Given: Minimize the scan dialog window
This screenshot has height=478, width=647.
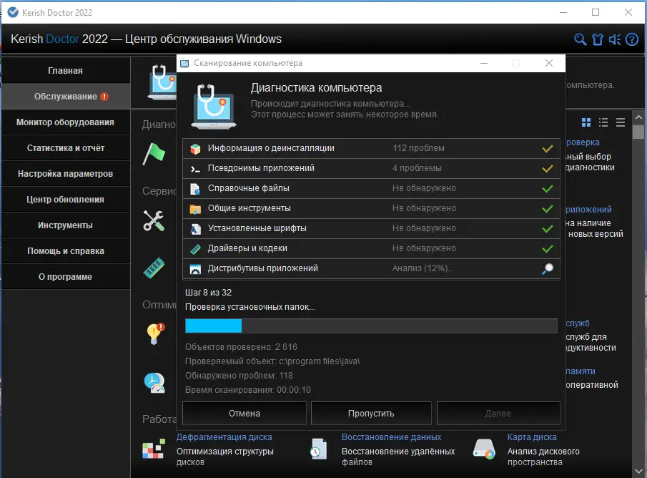Looking at the screenshot, I should click(x=484, y=63).
